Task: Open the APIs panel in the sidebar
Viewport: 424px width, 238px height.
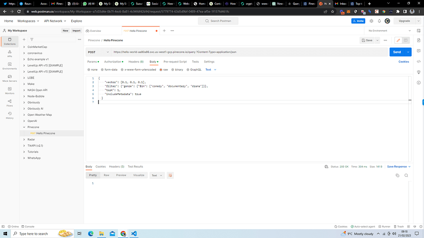Action: [9, 53]
